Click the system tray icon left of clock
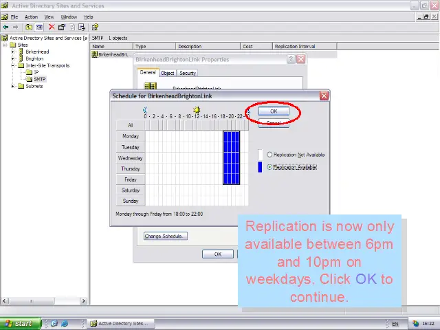The height and width of the screenshot is (330, 440). point(416,324)
